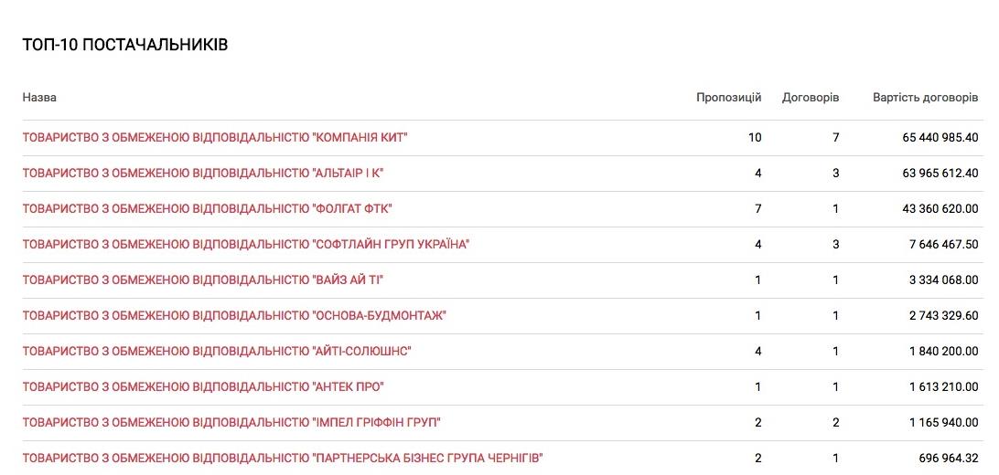Open "ПАРТНЕРСЬКА БІЗНЕС ГРУПА ЧЕРНІГІВ" link
999x475 pixels.
click(x=283, y=459)
